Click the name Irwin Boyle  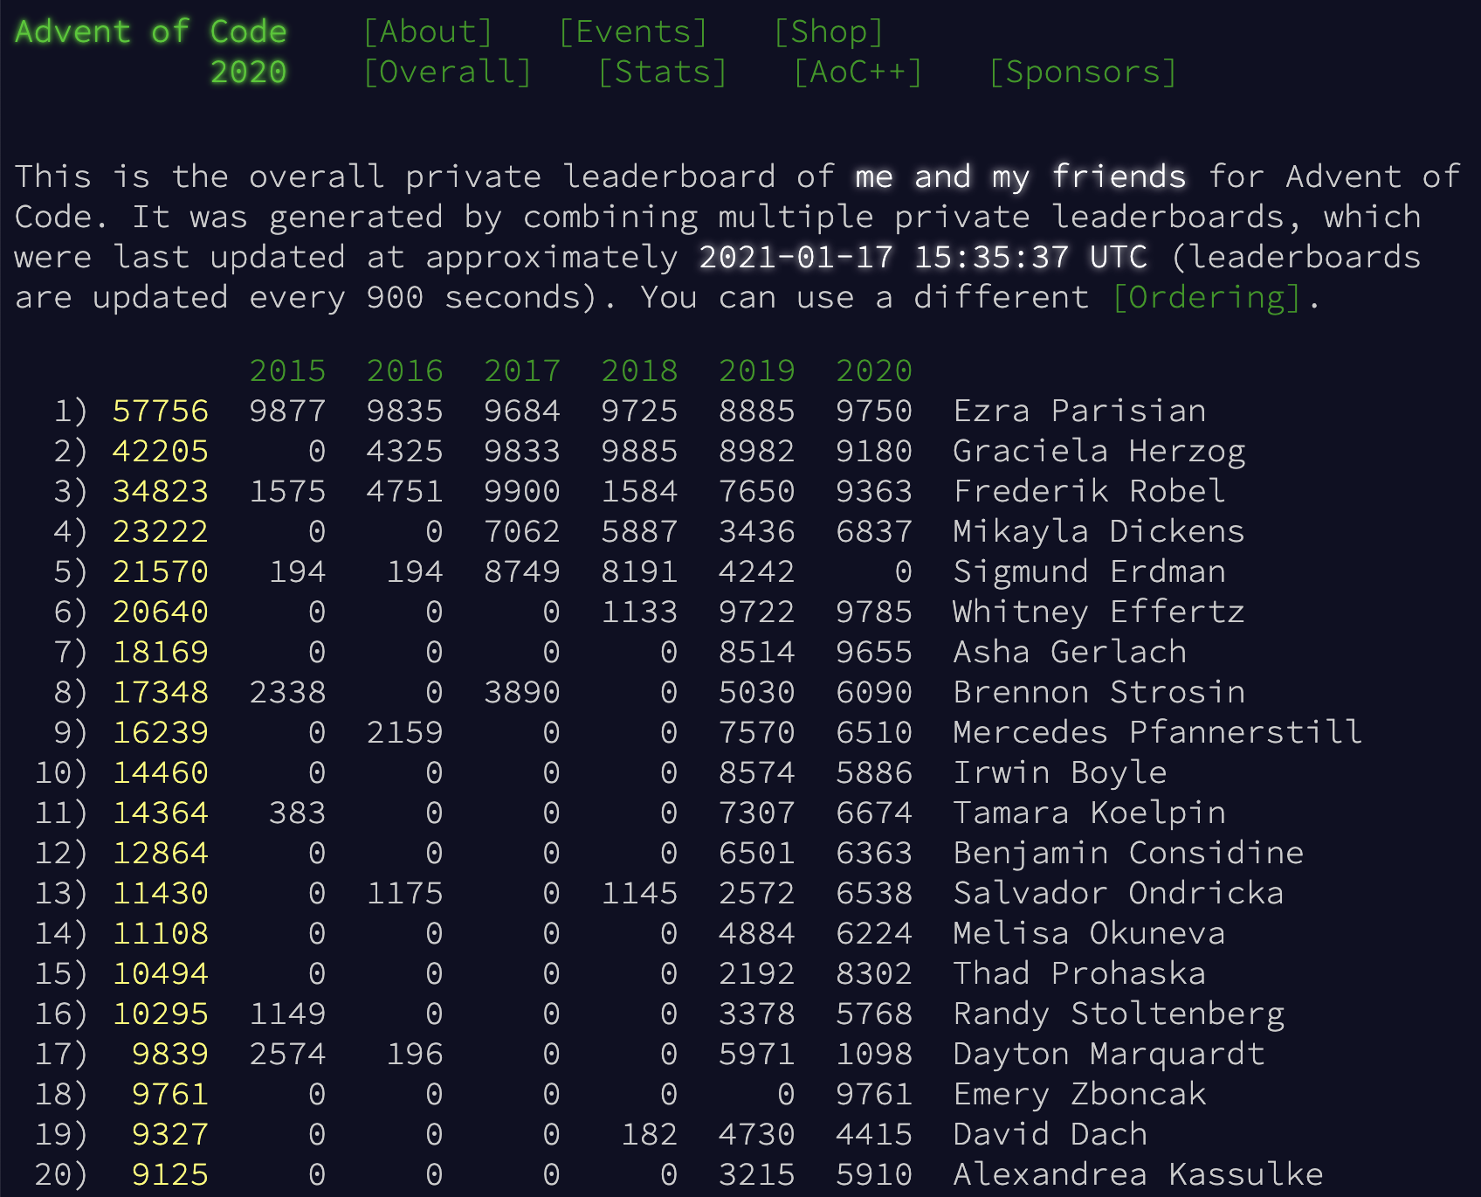pyautogui.click(x=1060, y=773)
